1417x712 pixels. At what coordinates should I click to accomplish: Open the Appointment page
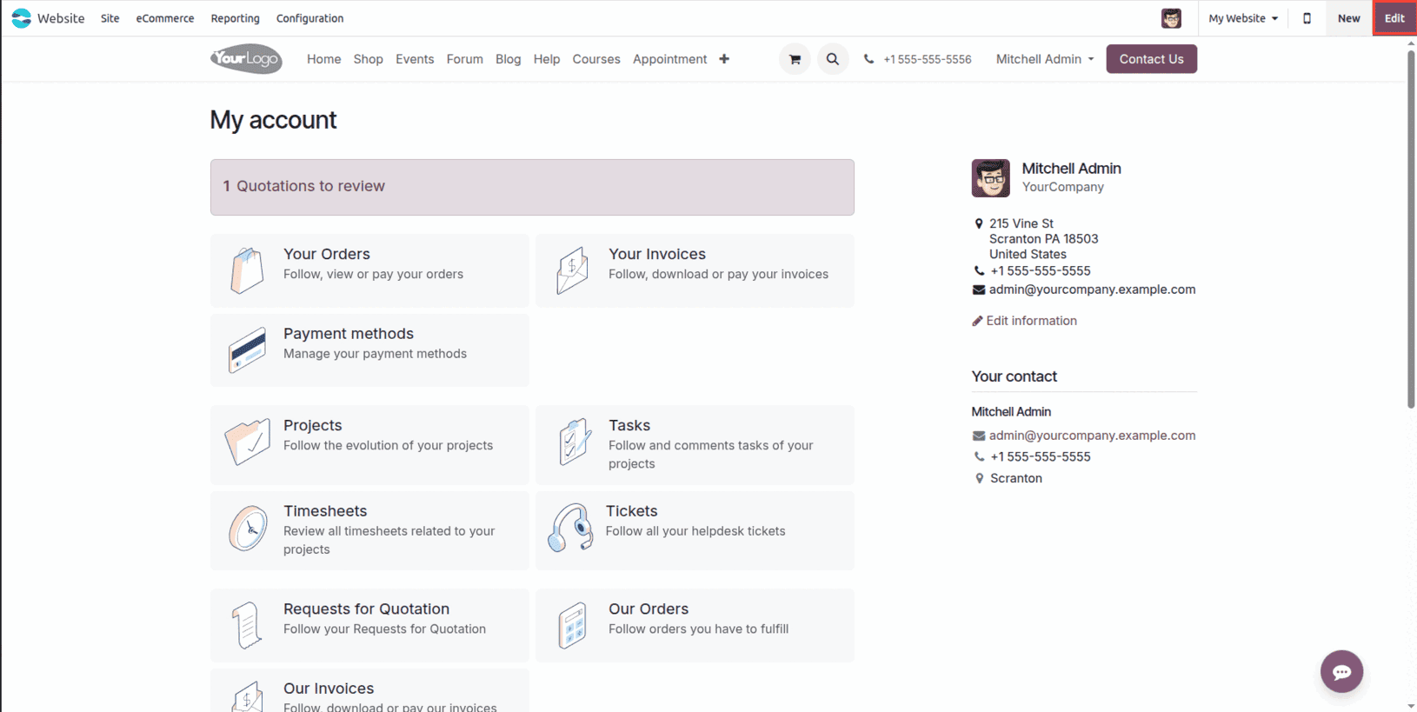point(669,59)
